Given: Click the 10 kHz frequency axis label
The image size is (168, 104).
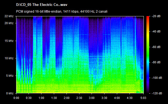Looking at the screenshot, I should 9,58.
